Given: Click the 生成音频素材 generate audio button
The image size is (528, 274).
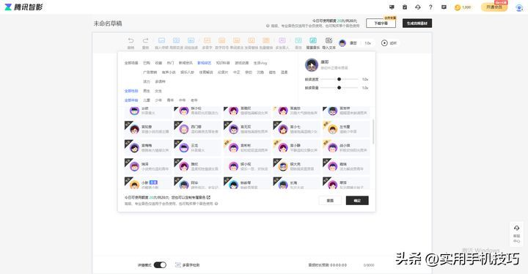Looking at the screenshot, I should pos(417,23).
